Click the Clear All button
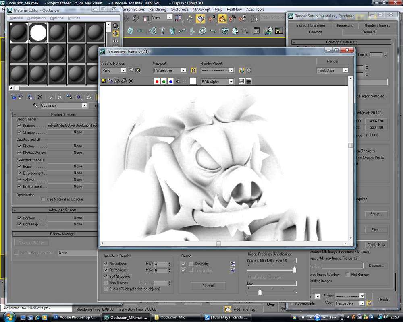The width and height of the screenshot is (403, 322). 208,286
